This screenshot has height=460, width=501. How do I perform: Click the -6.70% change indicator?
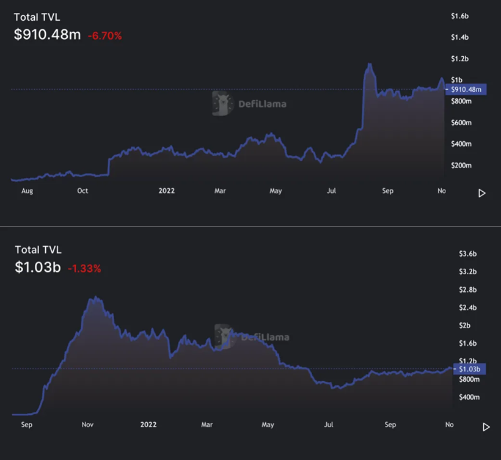tap(105, 36)
